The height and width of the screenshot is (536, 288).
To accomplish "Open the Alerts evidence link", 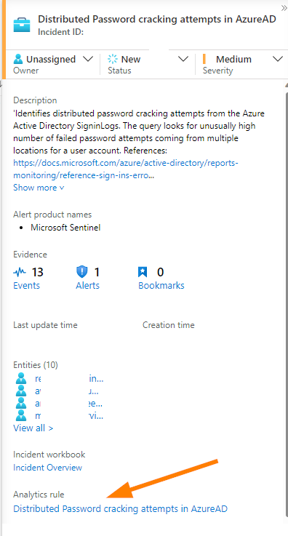I will (87, 285).
